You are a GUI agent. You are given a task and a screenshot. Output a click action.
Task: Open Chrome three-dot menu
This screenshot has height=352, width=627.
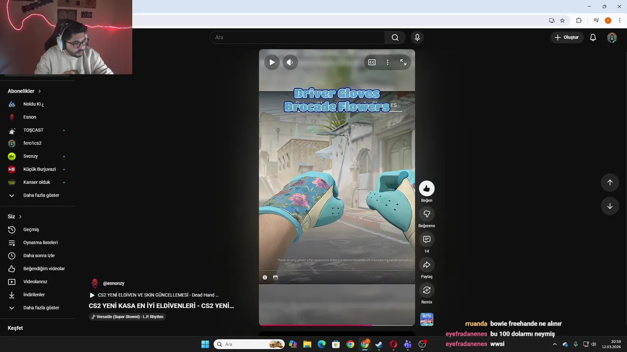(620, 21)
